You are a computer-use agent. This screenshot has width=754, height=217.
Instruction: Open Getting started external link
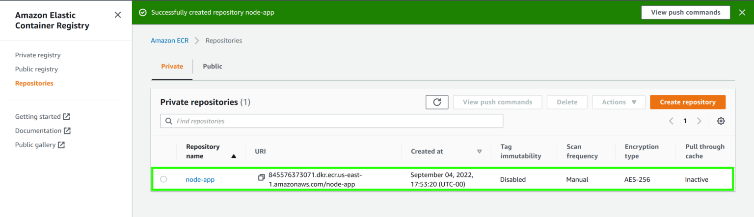(43, 117)
